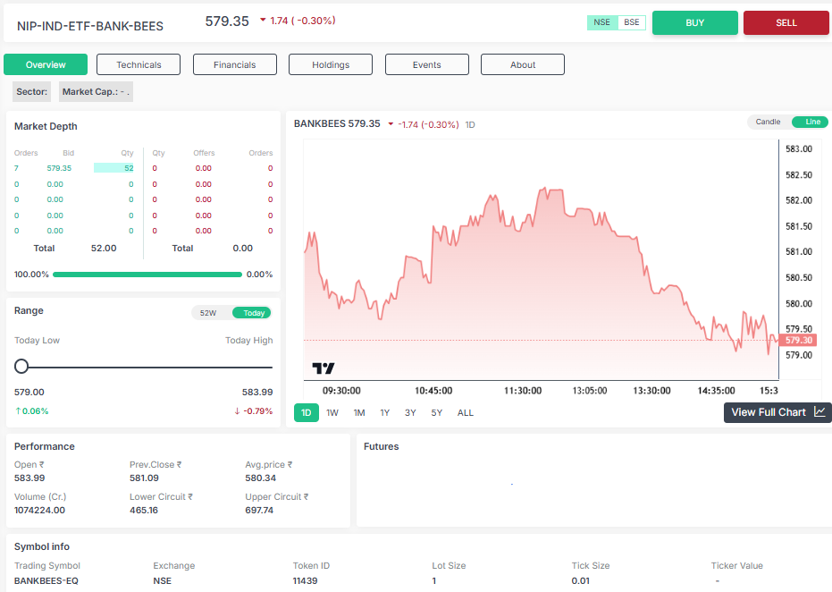Select Line chart view
This screenshot has width=832, height=592.
[x=811, y=122]
